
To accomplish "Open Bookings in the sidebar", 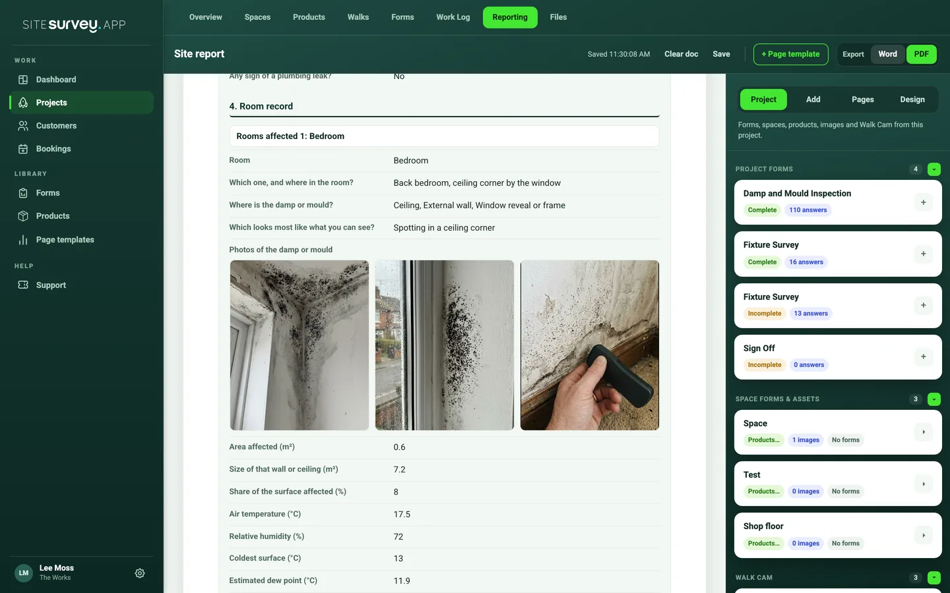I will (x=82, y=149).
